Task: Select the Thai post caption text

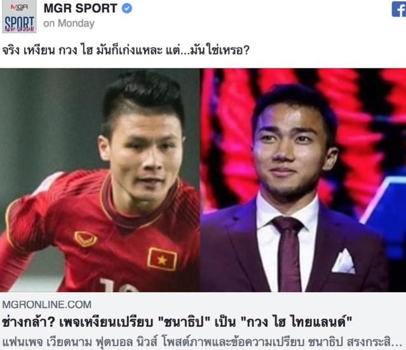Action: coord(126,50)
